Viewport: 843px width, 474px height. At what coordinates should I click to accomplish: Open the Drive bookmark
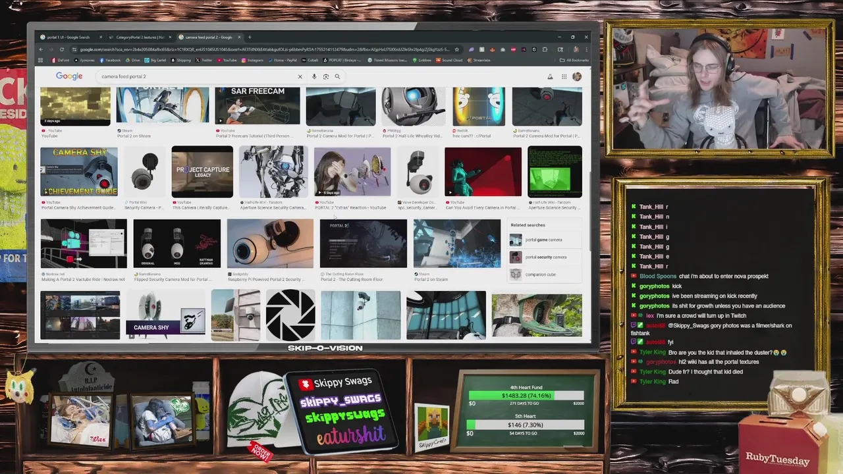click(x=132, y=60)
